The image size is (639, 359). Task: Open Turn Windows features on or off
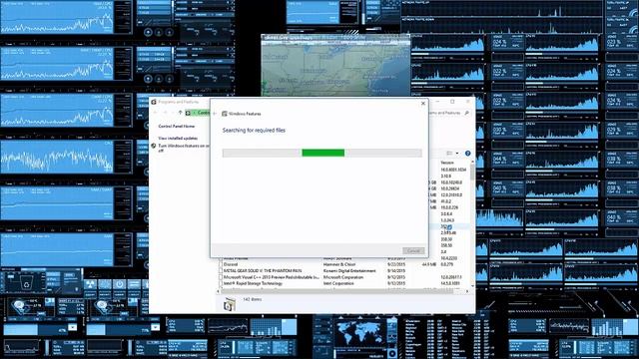(184, 148)
